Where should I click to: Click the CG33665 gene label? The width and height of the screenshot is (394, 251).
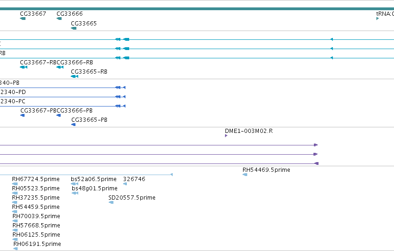click(84, 24)
